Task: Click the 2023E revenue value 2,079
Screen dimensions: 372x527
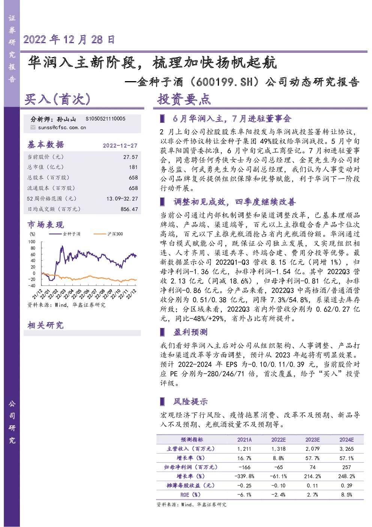Action: [313, 449]
